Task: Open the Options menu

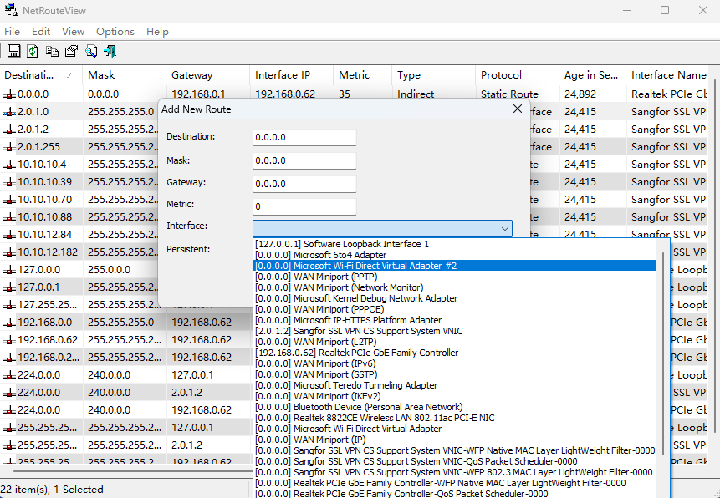Action: tap(115, 31)
